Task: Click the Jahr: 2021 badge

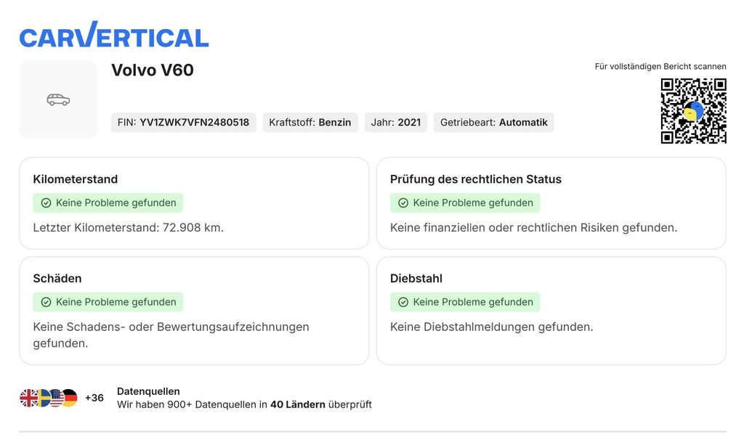Action: point(395,123)
